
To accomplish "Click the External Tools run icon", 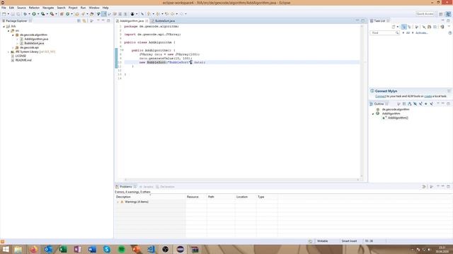I will [x=52, y=14].
